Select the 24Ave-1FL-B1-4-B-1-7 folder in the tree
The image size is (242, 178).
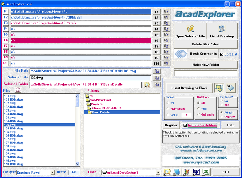[106, 108]
